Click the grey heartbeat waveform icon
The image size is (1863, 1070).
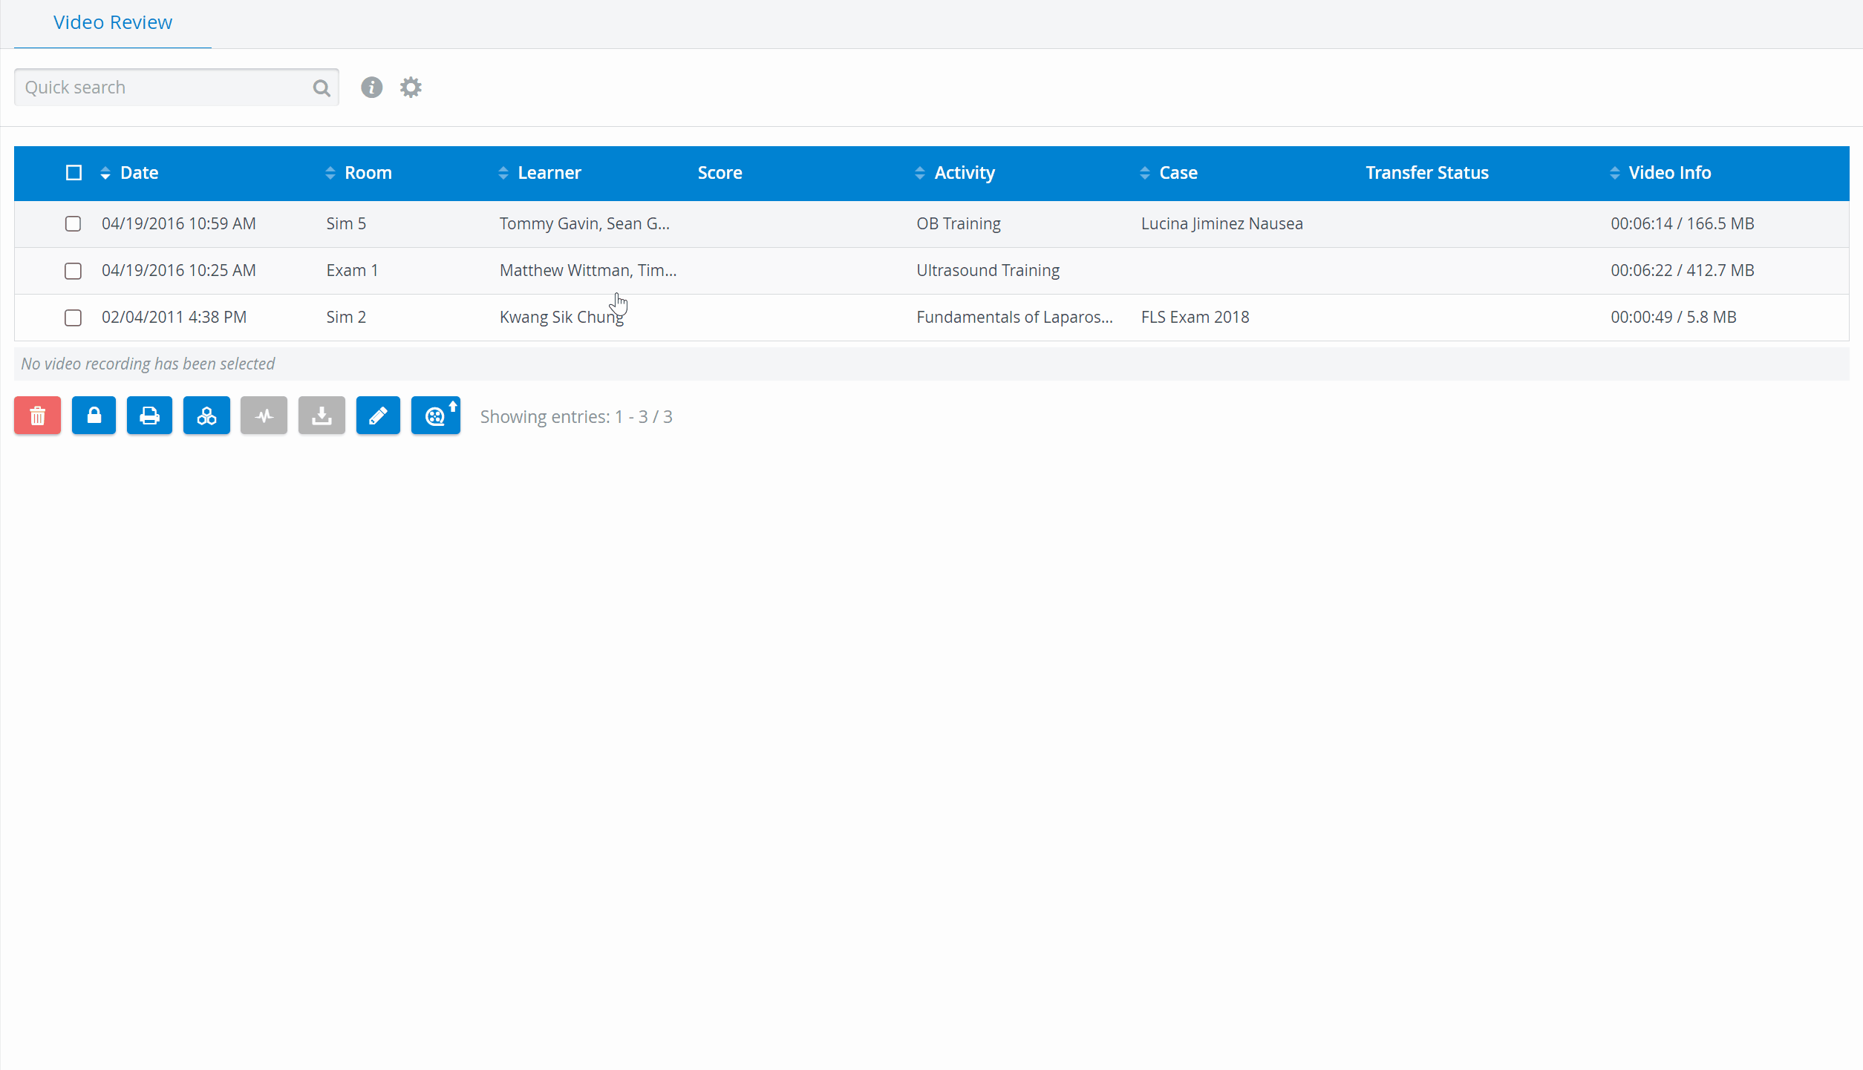click(264, 416)
